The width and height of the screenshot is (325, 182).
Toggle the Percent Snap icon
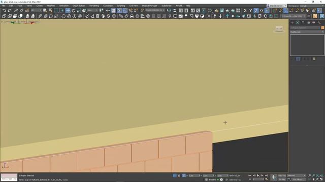point(131,11)
